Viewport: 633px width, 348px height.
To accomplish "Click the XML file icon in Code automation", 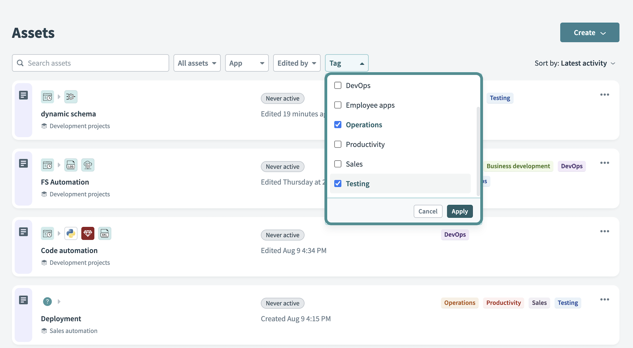I will (x=105, y=233).
